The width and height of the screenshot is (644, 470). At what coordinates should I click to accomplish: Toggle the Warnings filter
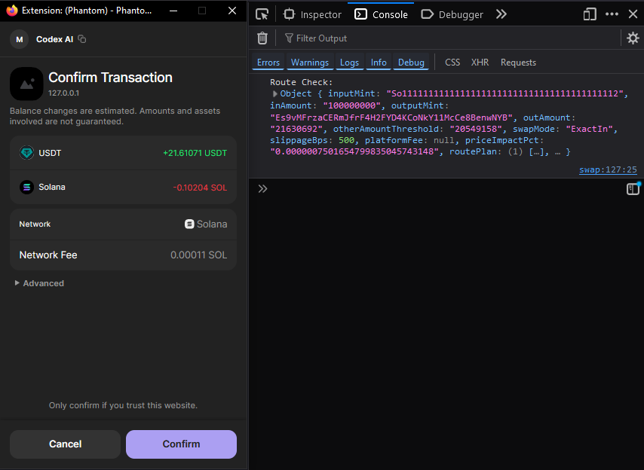[x=310, y=63]
